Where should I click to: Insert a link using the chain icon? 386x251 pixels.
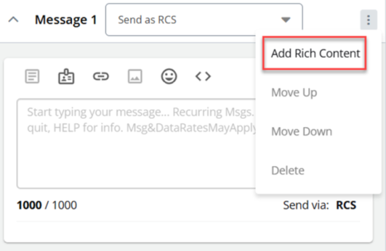point(101,77)
